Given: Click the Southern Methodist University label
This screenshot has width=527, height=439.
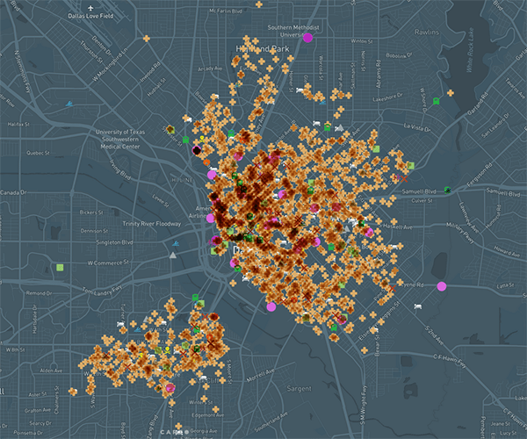Looking at the screenshot, I should 293,31.
